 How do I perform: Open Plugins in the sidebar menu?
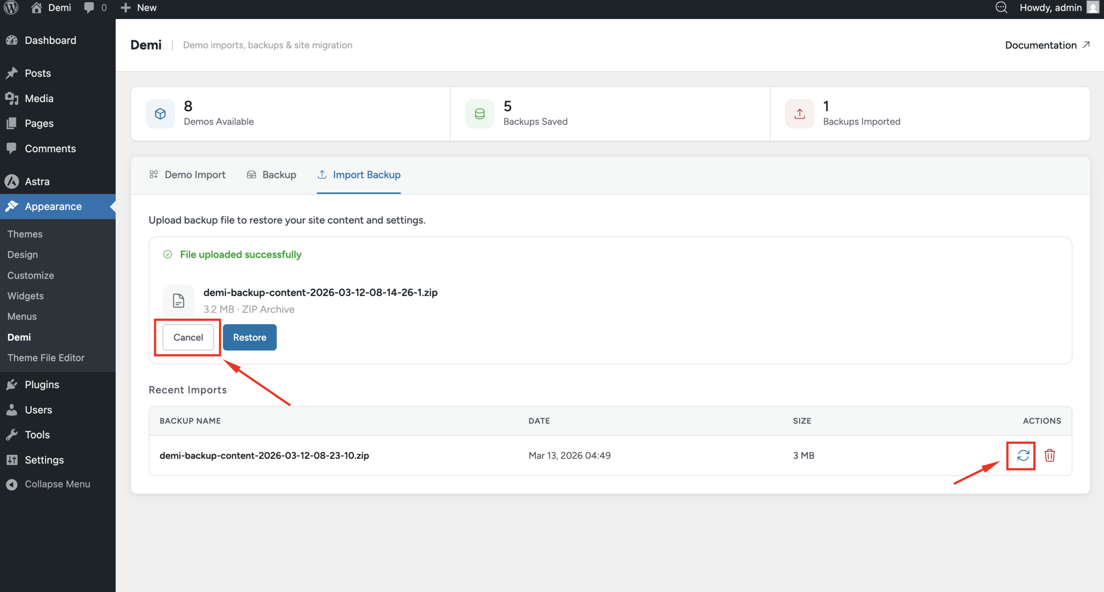coord(42,385)
